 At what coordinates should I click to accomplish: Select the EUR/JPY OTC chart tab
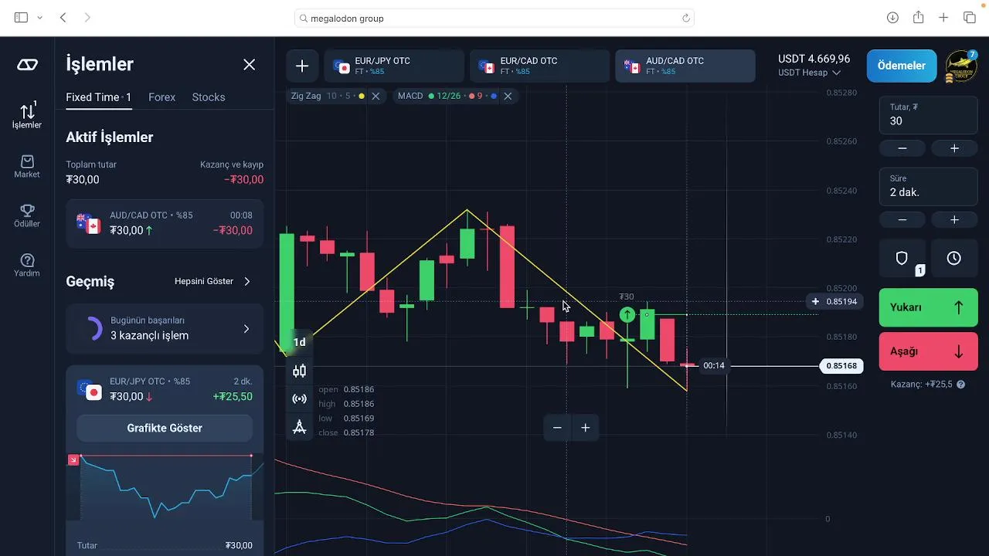394,66
